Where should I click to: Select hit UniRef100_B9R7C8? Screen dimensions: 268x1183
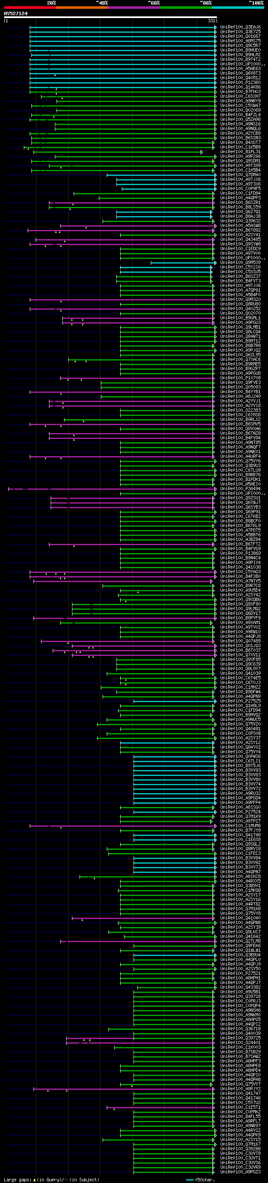coord(240,585)
